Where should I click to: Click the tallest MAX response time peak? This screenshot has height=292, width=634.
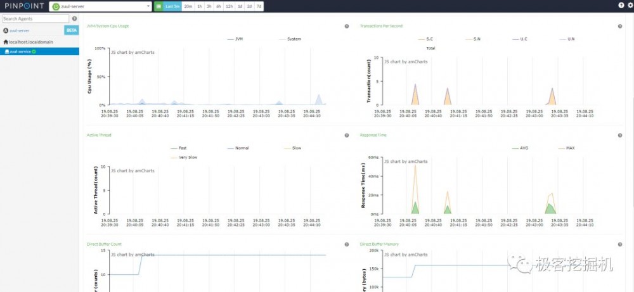pyautogui.click(x=415, y=165)
